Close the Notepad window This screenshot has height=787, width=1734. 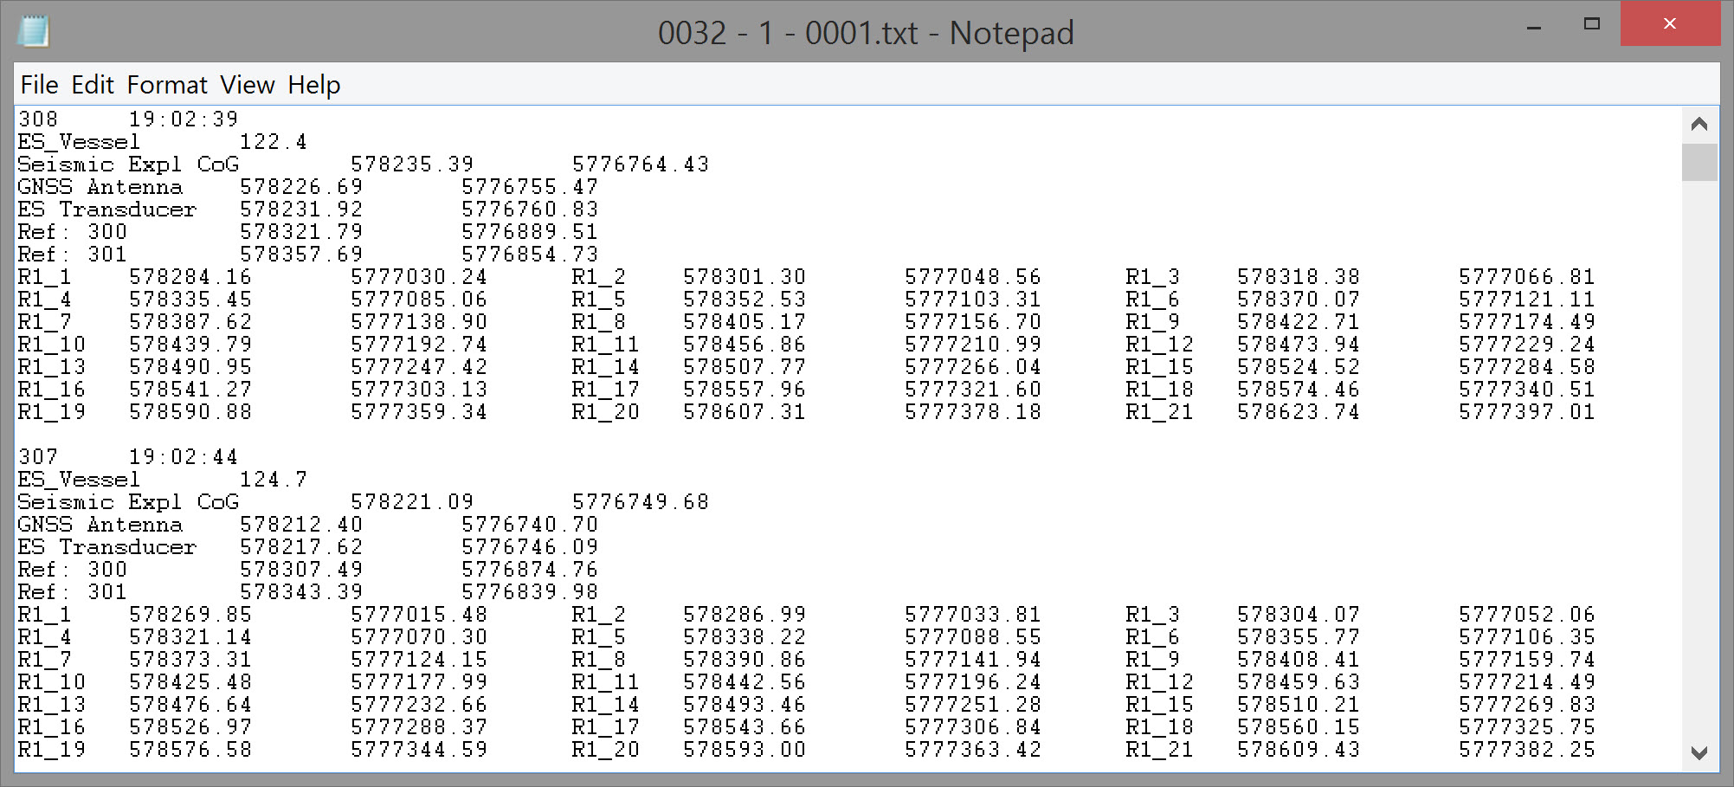coord(1670,24)
